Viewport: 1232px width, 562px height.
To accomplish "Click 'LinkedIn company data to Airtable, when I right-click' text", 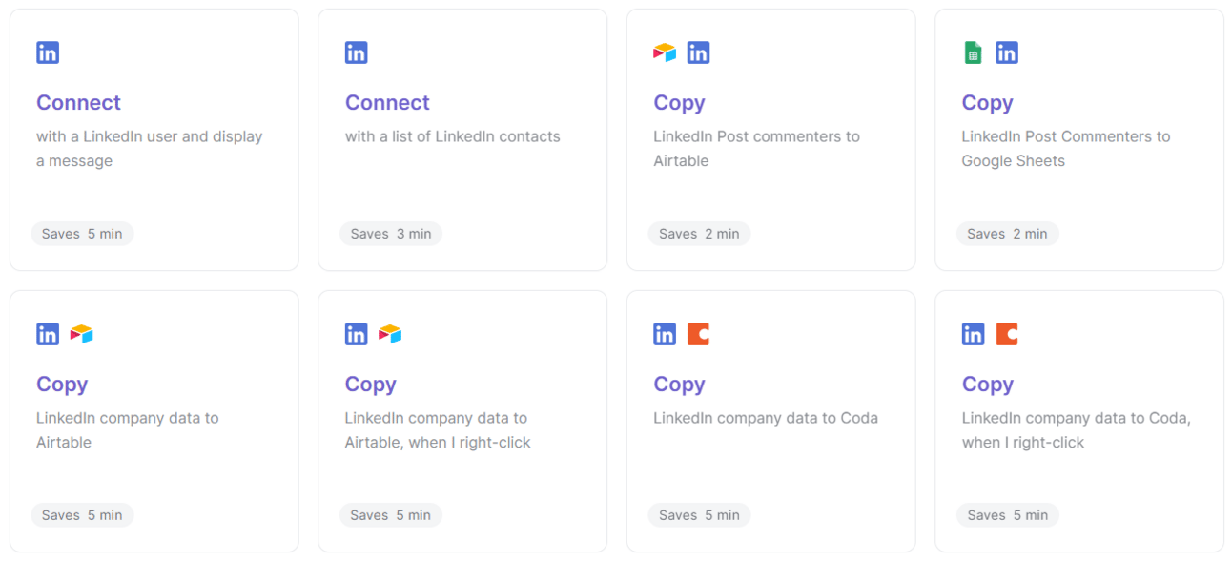I will coord(438,429).
